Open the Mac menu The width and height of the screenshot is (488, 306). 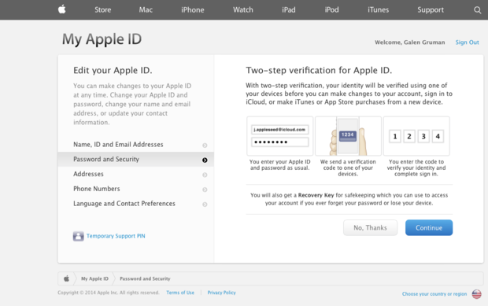click(146, 9)
